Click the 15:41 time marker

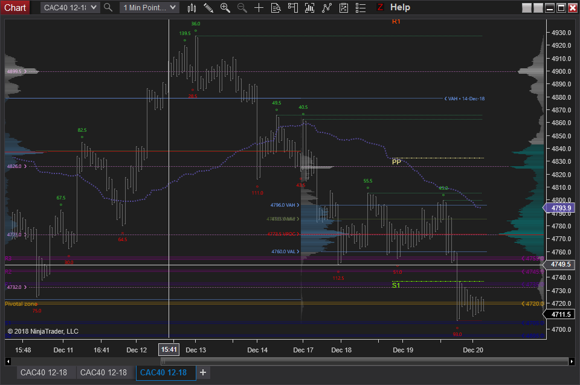click(169, 349)
